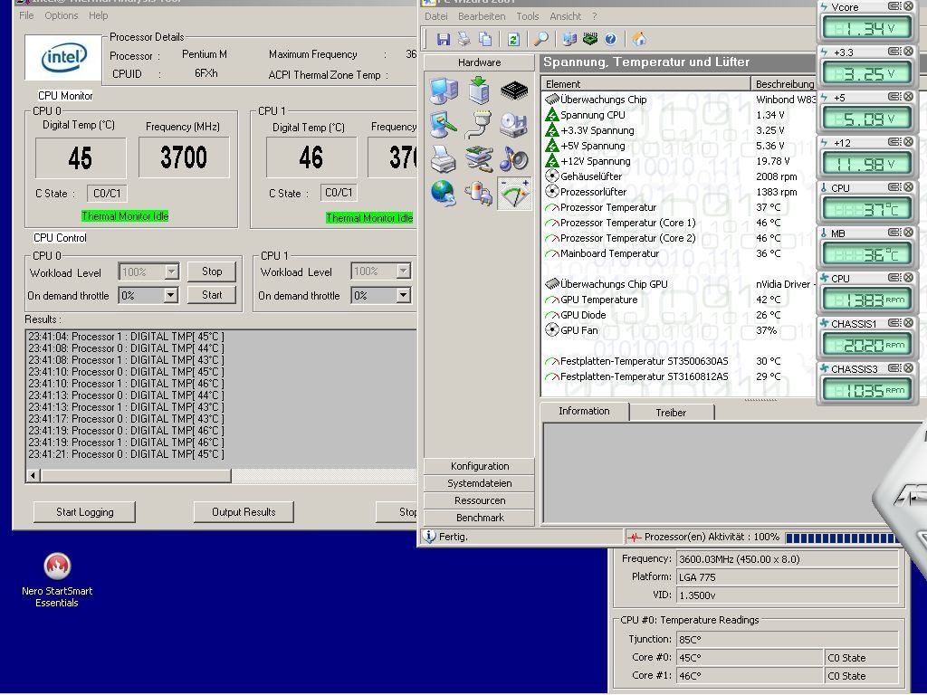Click the Home house icon in toolbar
Screen dimensions: 927x695
(x=638, y=39)
